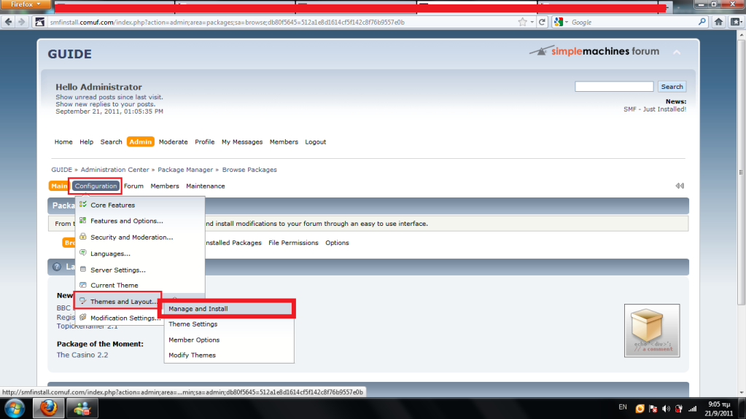Collapse the forum header with the arrow

677,52
